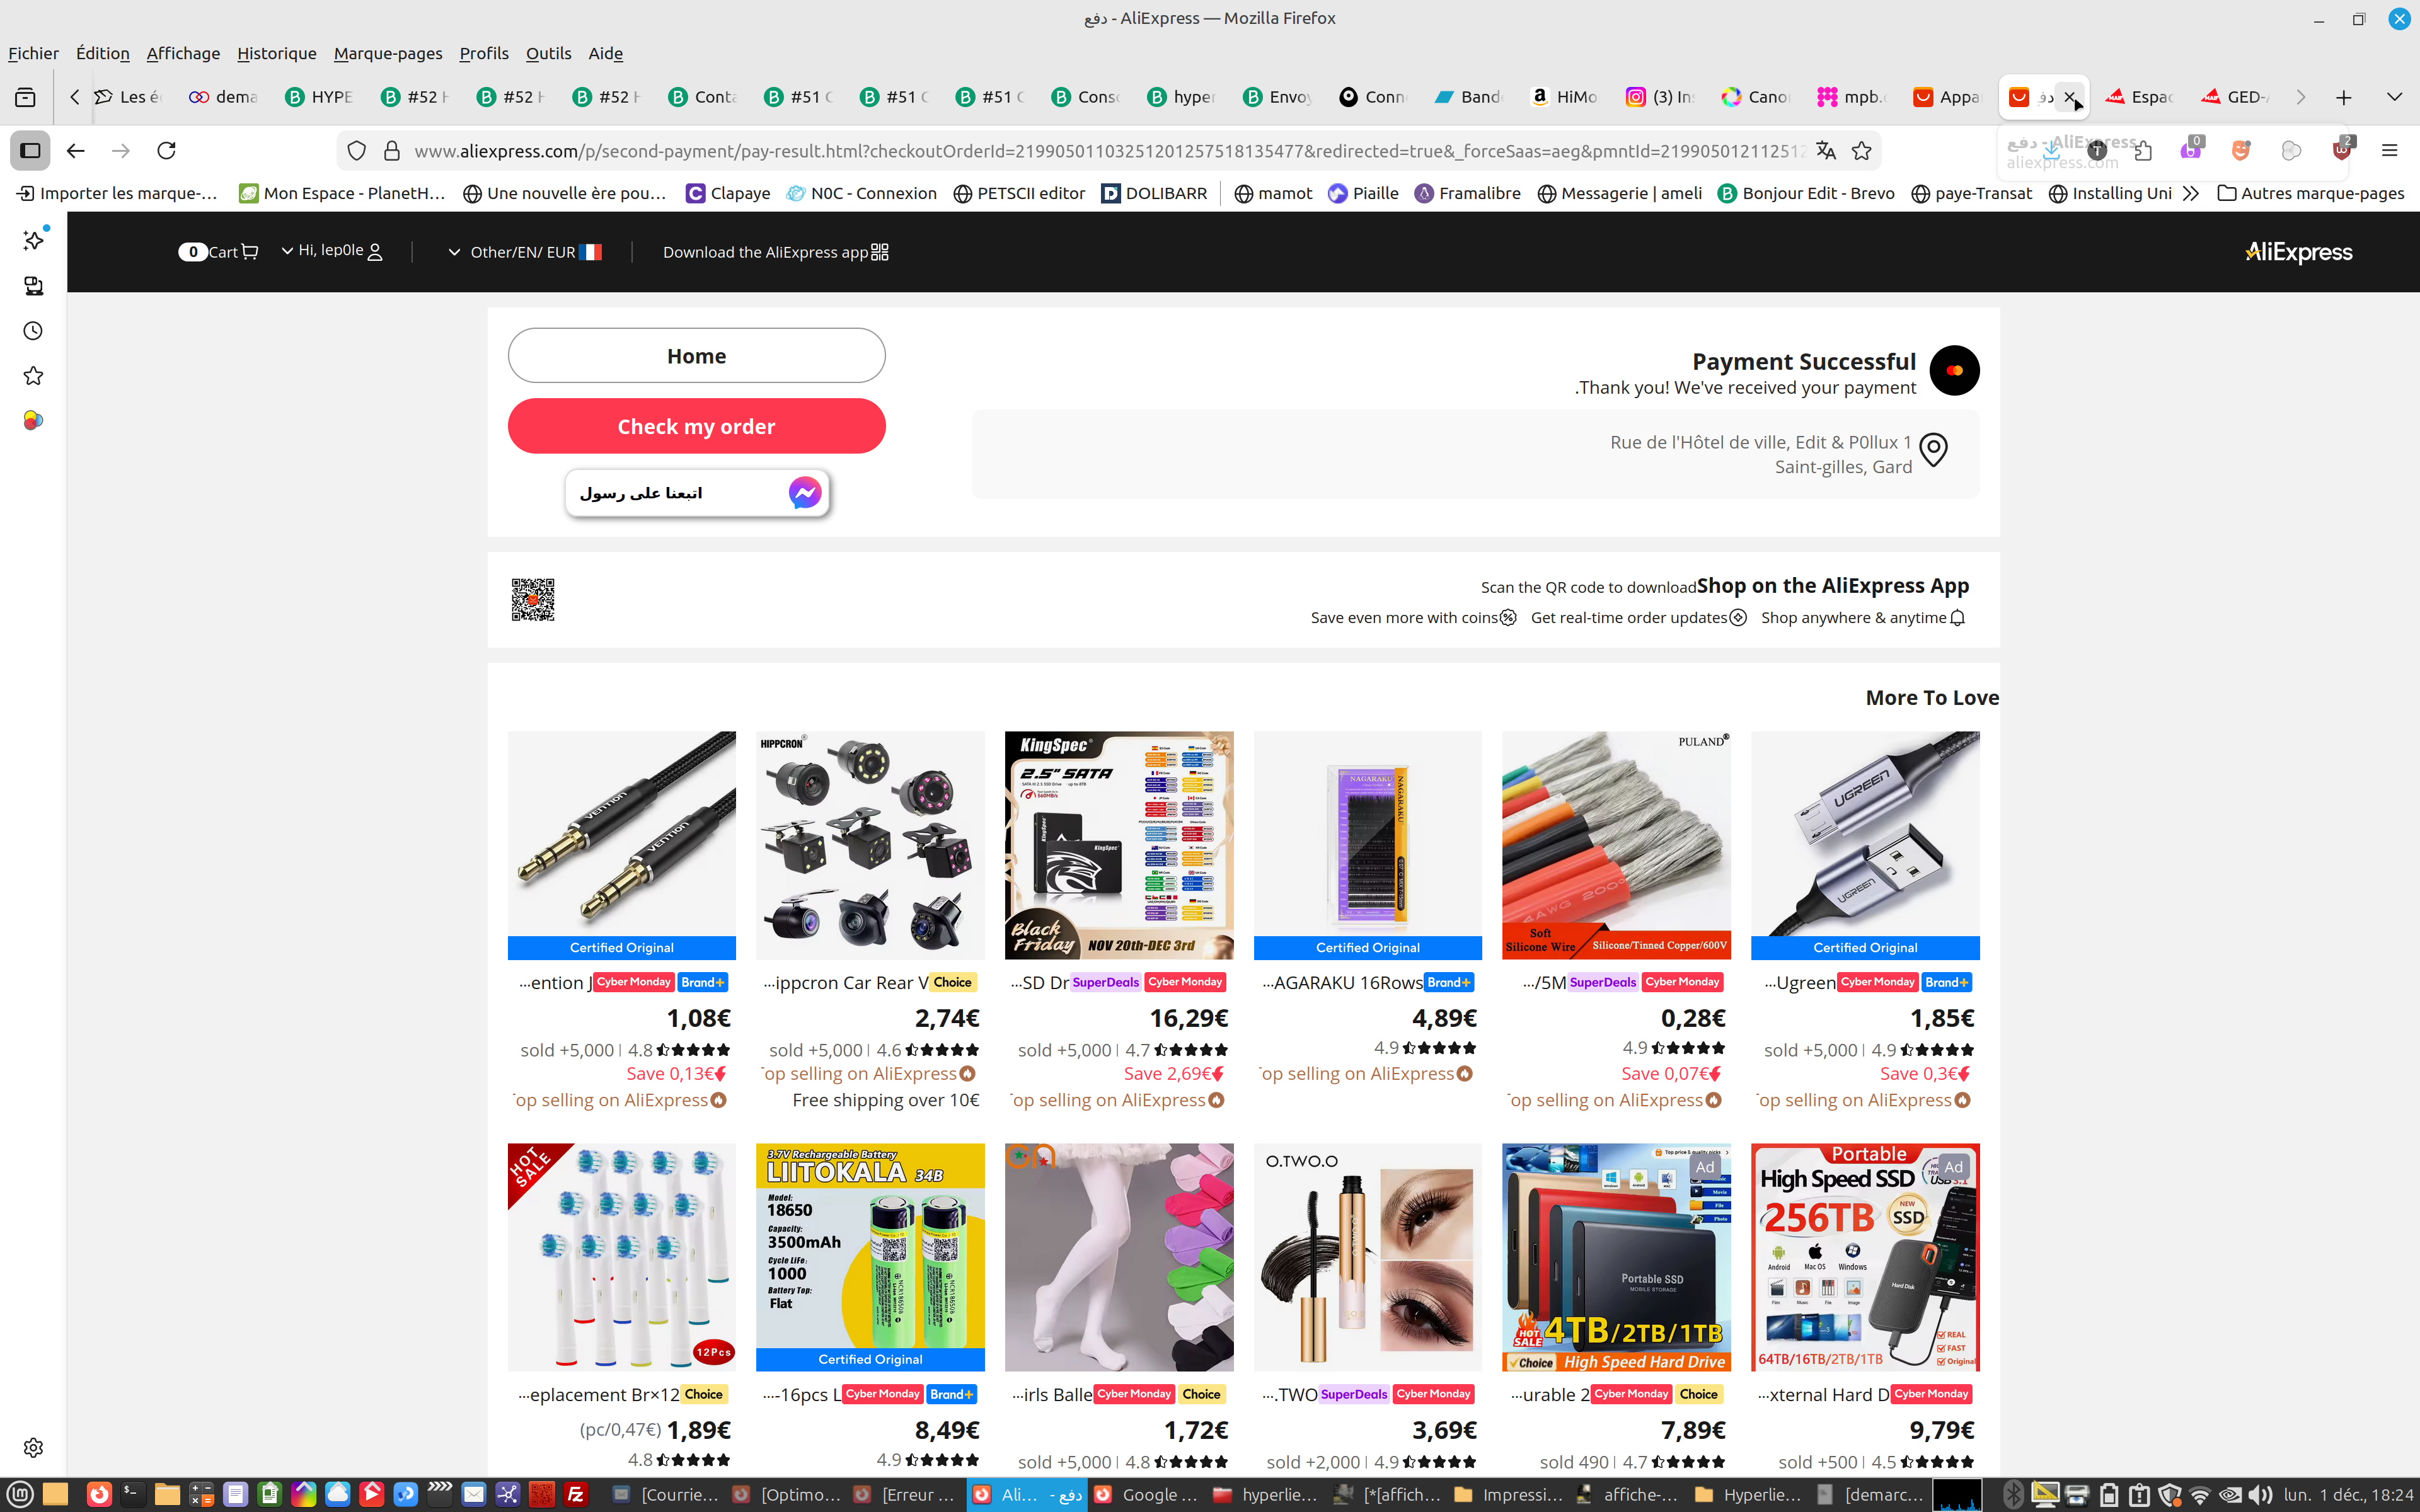Open the Cart icon in AliExpress header
This screenshot has height=1512, width=2420.
(x=250, y=252)
